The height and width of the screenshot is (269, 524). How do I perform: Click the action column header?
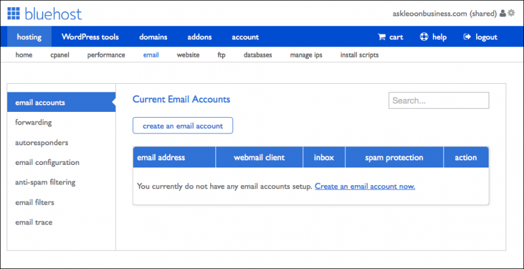pos(466,157)
